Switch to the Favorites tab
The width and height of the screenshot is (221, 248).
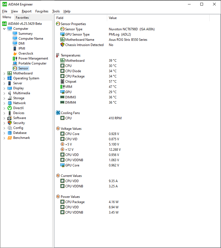22,18
